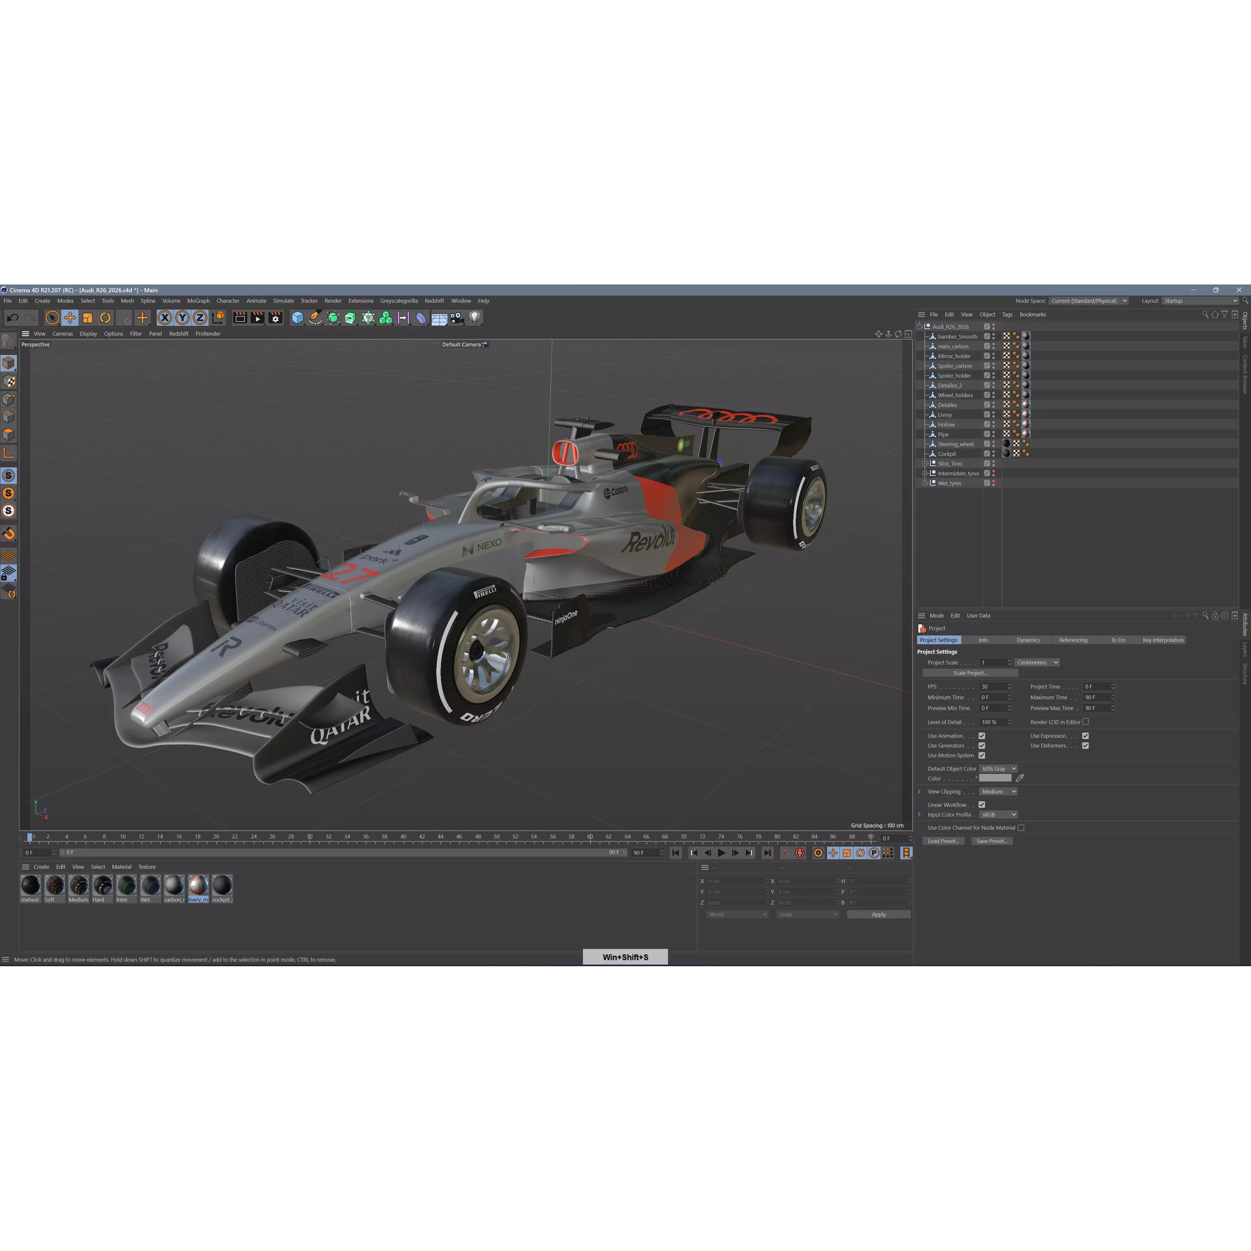
Task: Click the Load Preset button
Action: coord(943,840)
